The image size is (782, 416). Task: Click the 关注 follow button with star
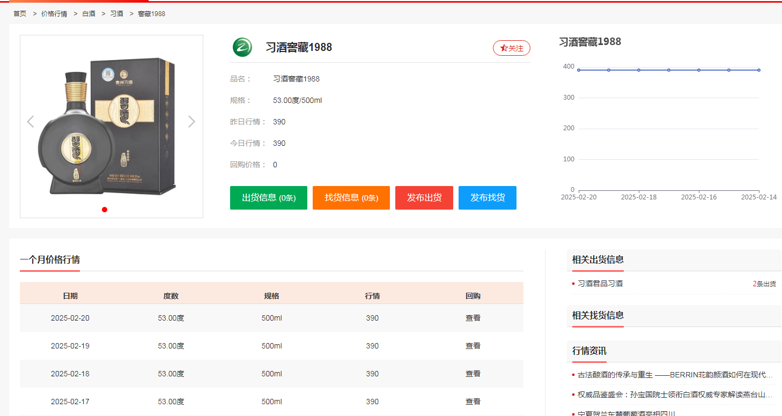pyautogui.click(x=512, y=48)
